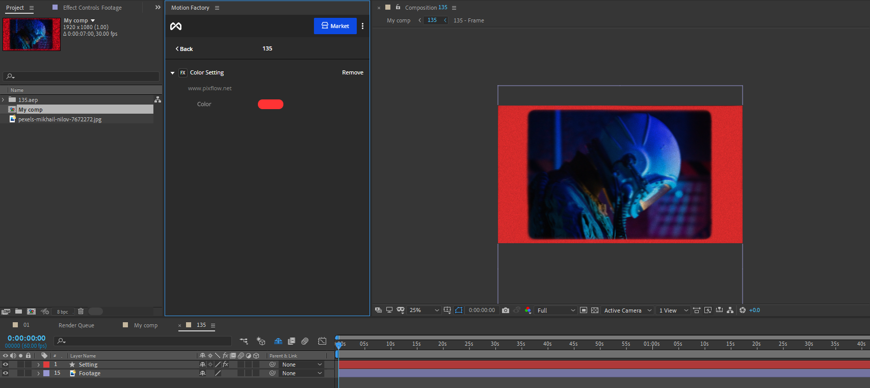Click the blue Market button
This screenshot has height=388, width=870.
[x=335, y=26]
